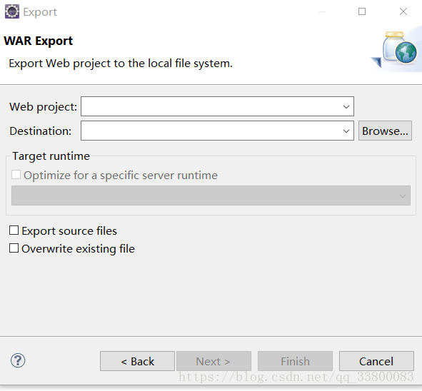Tick the Export source files checkbox

tap(14, 230)
